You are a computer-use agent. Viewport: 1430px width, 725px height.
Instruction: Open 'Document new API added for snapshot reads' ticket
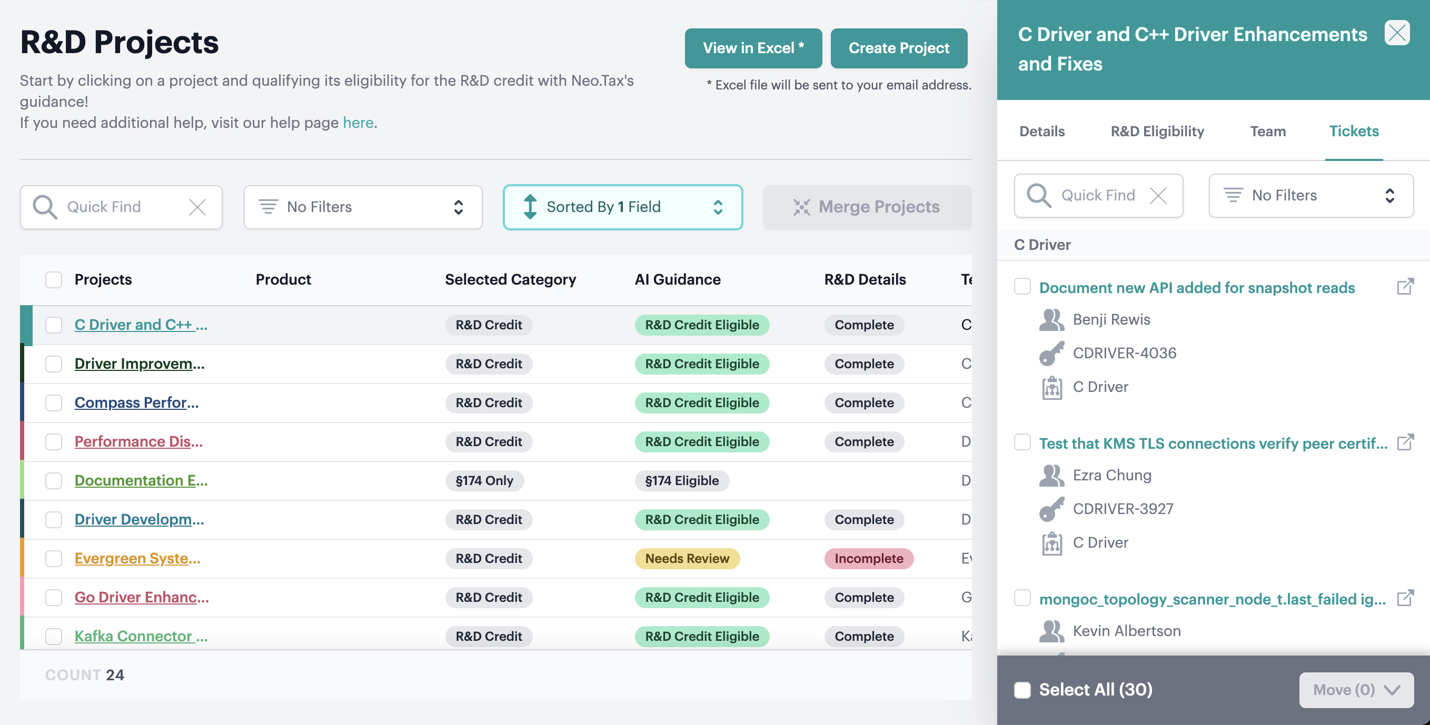point(1197,288)
